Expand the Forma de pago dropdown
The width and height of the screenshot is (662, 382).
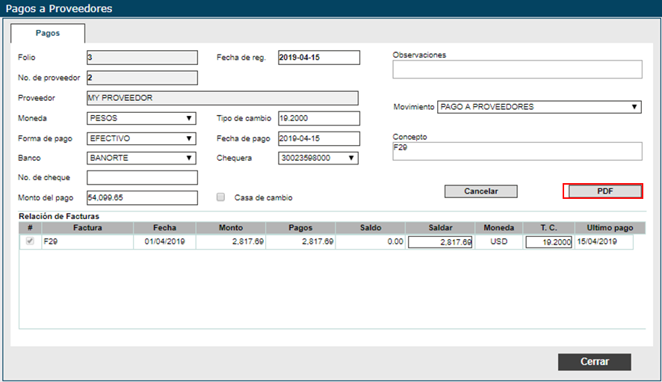[x=142, y=138]
